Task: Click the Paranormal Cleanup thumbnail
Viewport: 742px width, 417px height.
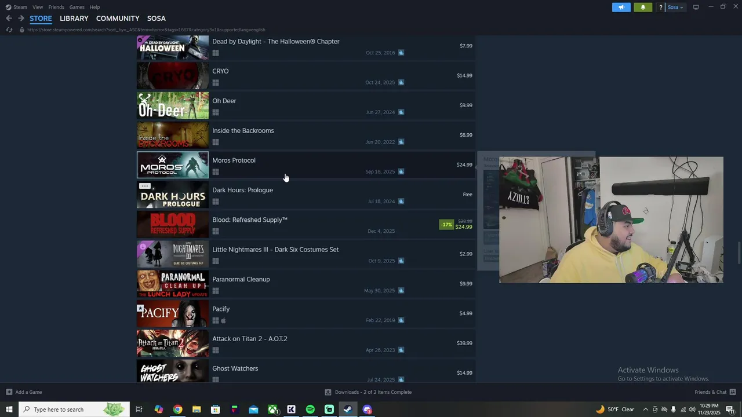Action: click(173, 284)
